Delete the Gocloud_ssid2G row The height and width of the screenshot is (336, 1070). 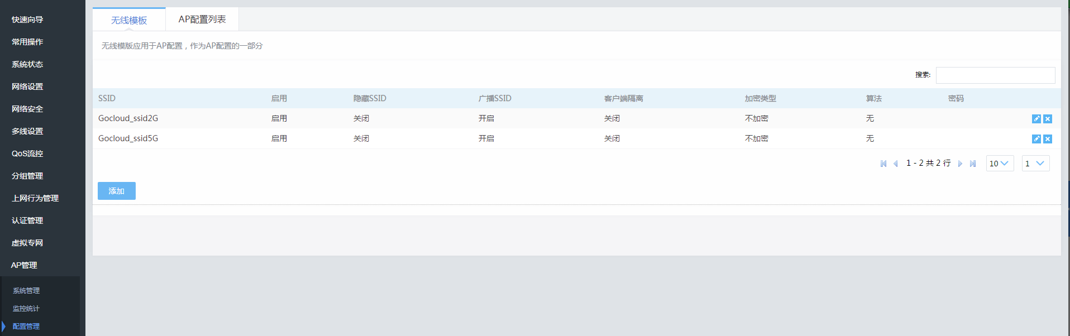tap(1048, 119)
